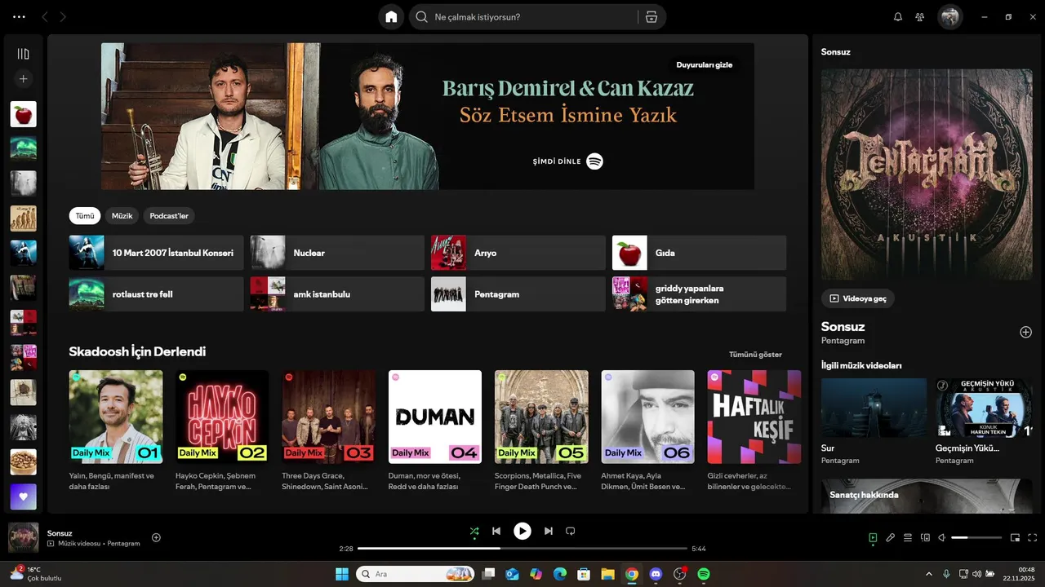Add Sonsuz to library in right panel
The image size is (1045, 587).
(1025, 332)
